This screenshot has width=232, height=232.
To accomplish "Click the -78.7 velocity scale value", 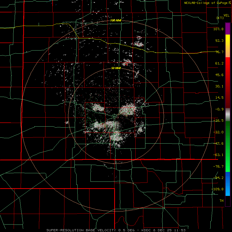I will coord(218,167).
